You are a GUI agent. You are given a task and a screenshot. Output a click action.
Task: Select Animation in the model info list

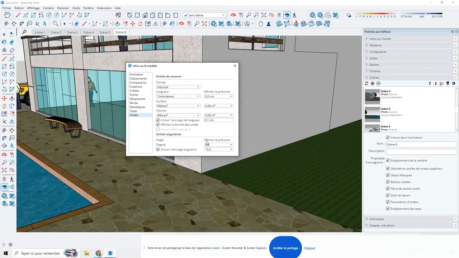pos(136,75)
